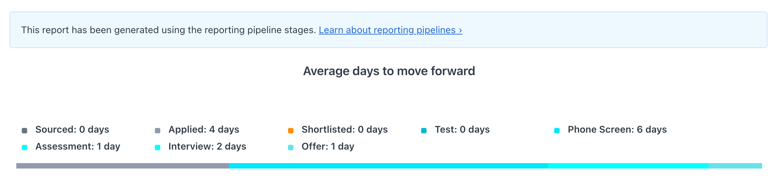
Task: Click the Interview legend swatch
Action: point(158,148)
